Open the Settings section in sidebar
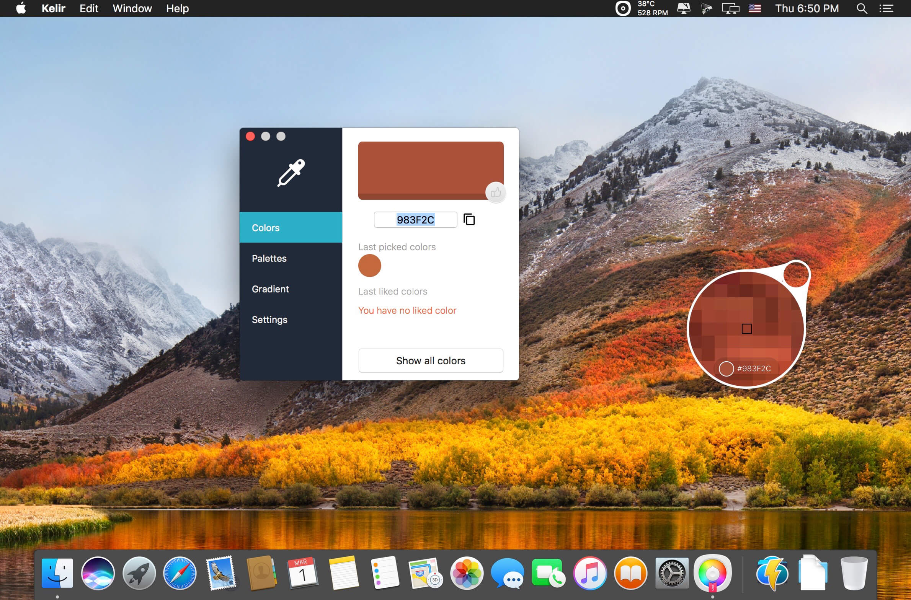Image resolution: width=911 pixels, height=600 pixels. (x=291, y=320)
